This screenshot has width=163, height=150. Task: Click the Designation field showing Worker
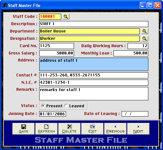click(89, 39)
